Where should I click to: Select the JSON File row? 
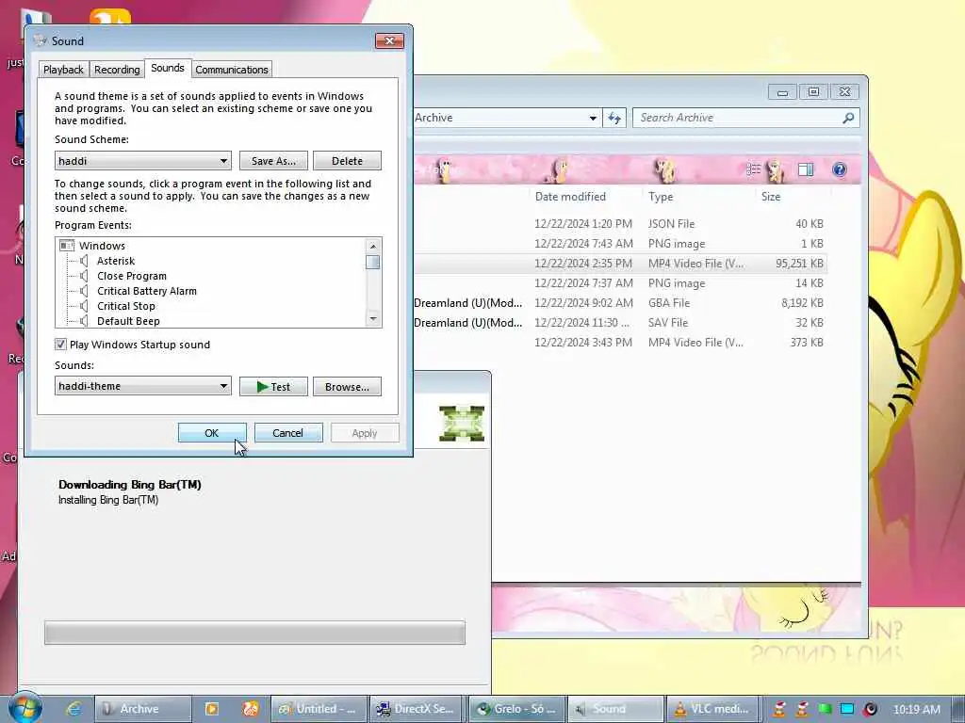[x=619, y=224]
